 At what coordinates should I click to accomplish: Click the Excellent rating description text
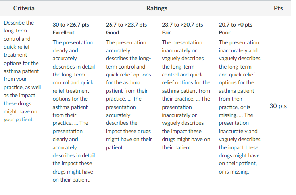tap(74, 111)
